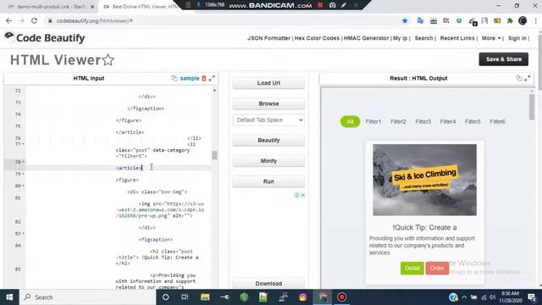Collapse code fold at line 79
Screen dimensions: 542x305
[x=23, y=174]
